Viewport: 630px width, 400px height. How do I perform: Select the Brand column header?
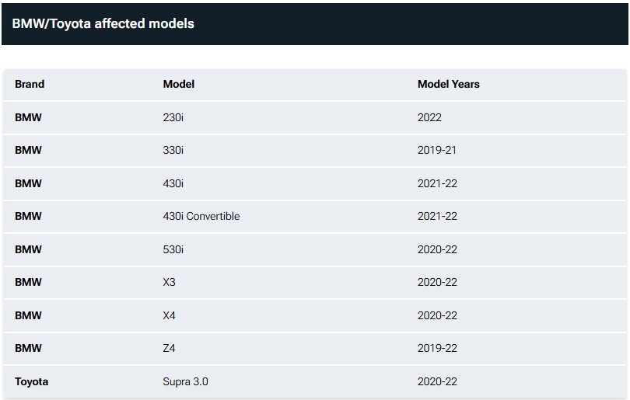click(x=30, y=84)
